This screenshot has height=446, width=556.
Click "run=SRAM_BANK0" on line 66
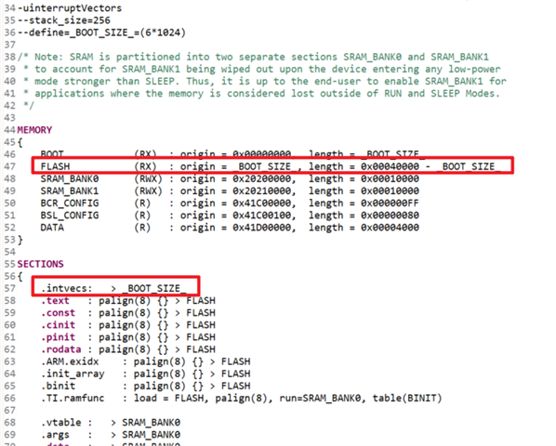pyautogui.click(x=320, y=399)
